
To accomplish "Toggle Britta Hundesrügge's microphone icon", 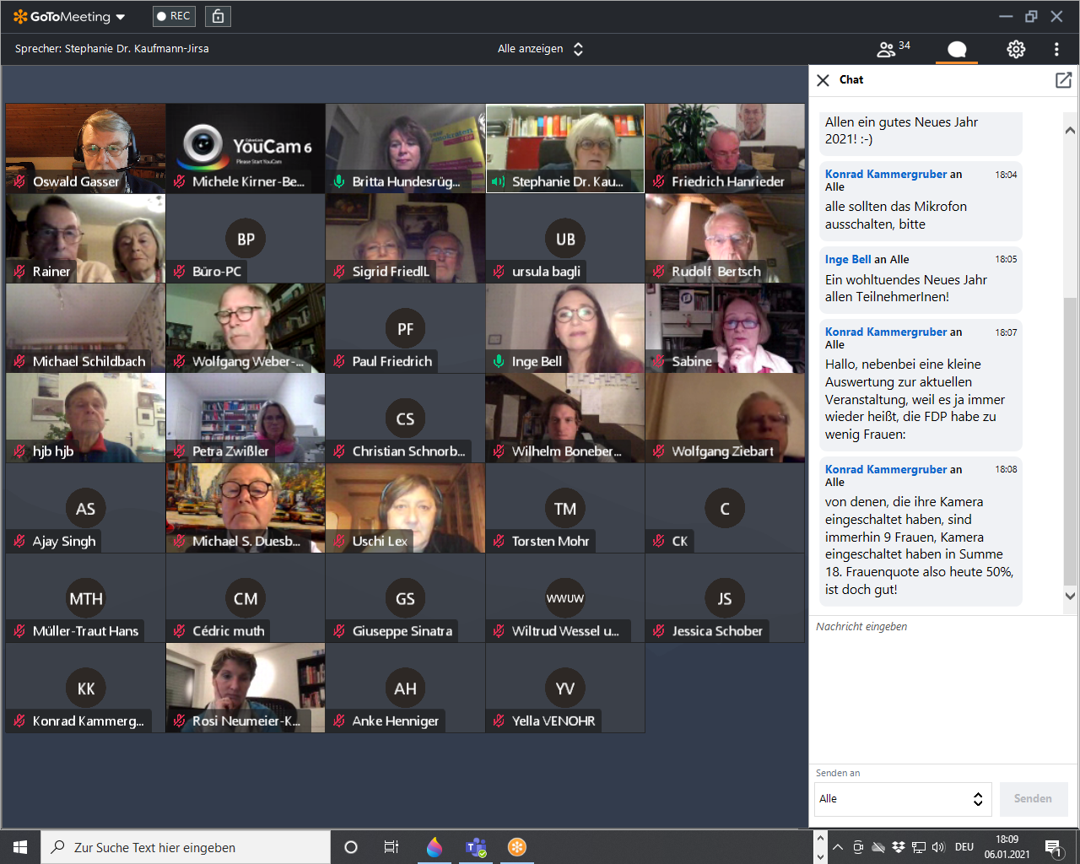I will 339,181.
